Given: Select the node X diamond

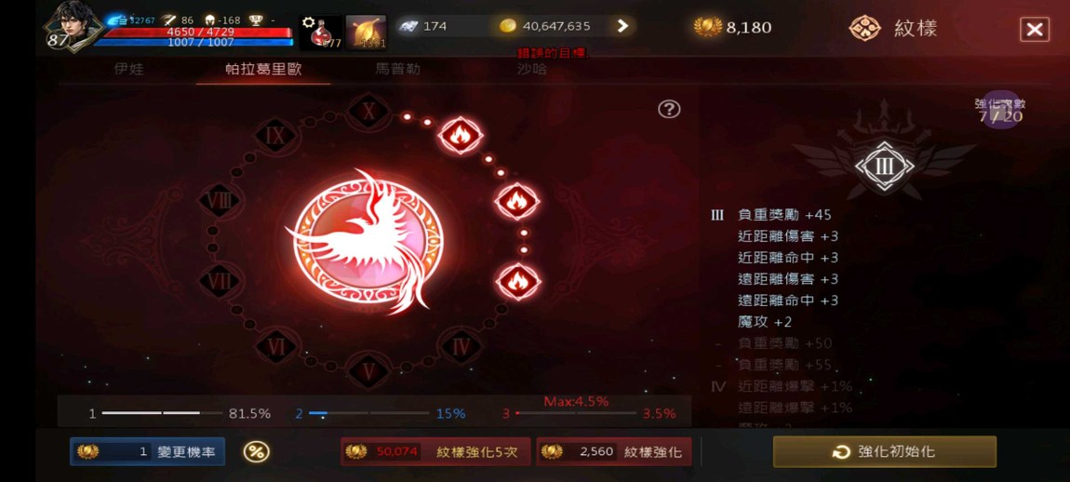Looking at the screenshot, I should (x=368, y=112).
